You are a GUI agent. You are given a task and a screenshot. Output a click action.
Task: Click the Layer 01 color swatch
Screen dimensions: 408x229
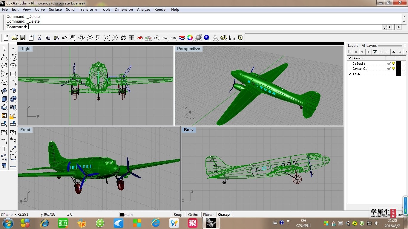click(398, 69)
